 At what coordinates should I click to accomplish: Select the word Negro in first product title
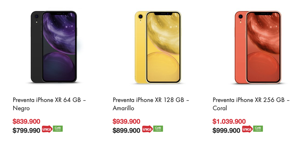coord(21,108)
